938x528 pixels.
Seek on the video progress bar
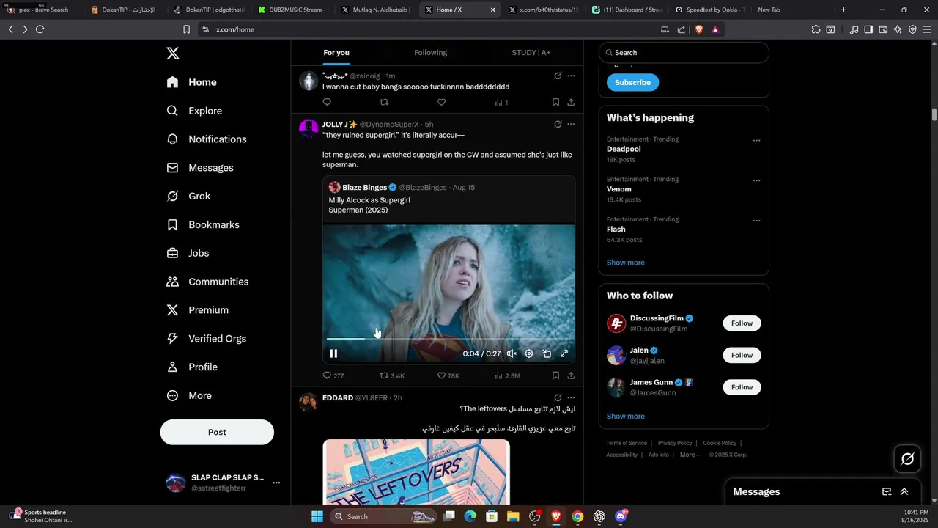coord(448,339)
